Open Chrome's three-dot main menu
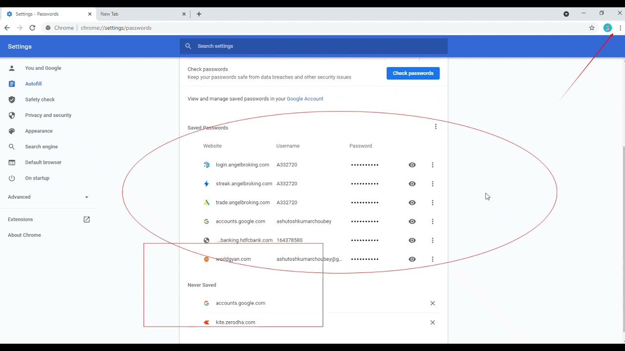Viewport: 625px width, 351px height. [620, 28]
